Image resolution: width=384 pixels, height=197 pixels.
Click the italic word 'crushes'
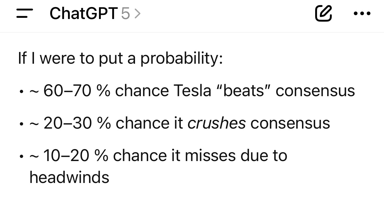(x=216, y=123)
